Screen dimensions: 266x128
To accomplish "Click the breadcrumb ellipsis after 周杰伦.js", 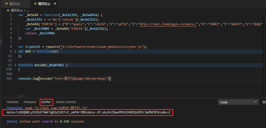I will pyautogui.click(x=28, y=11).
